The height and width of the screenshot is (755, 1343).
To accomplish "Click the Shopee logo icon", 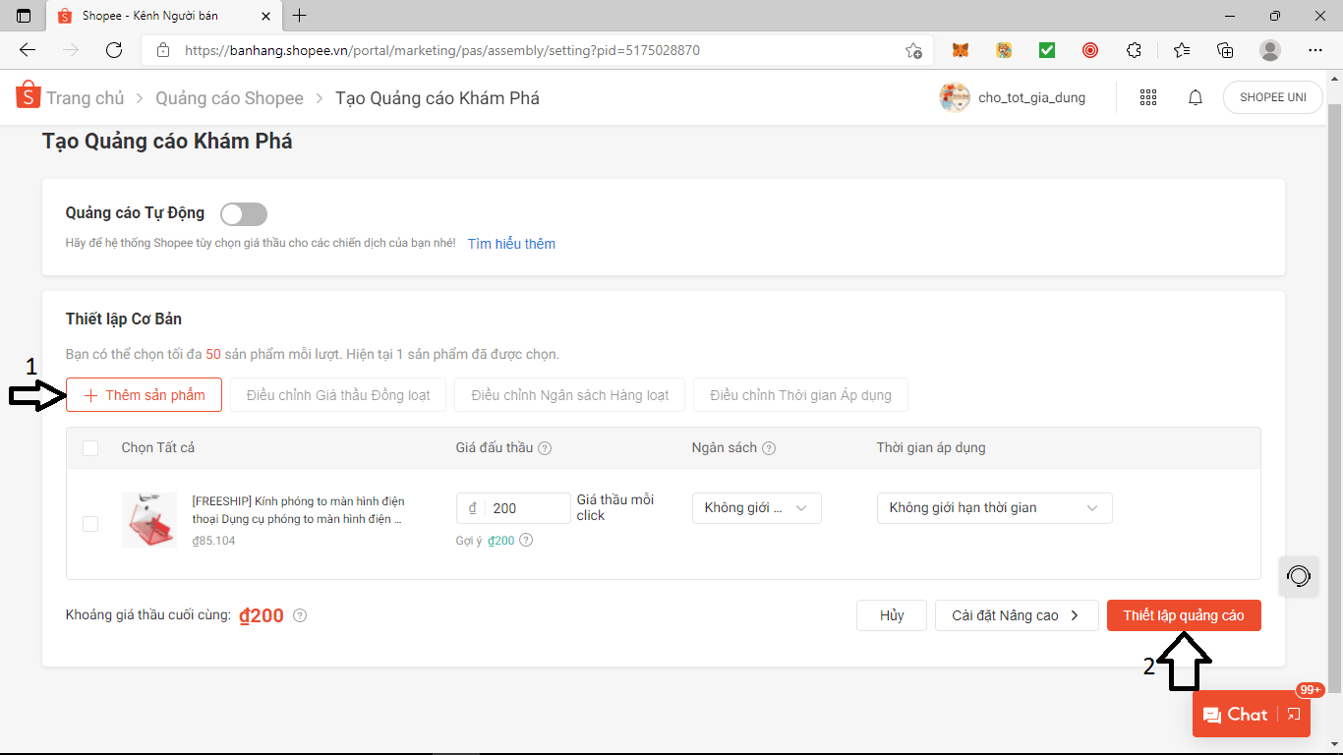I will click(28, 95).
